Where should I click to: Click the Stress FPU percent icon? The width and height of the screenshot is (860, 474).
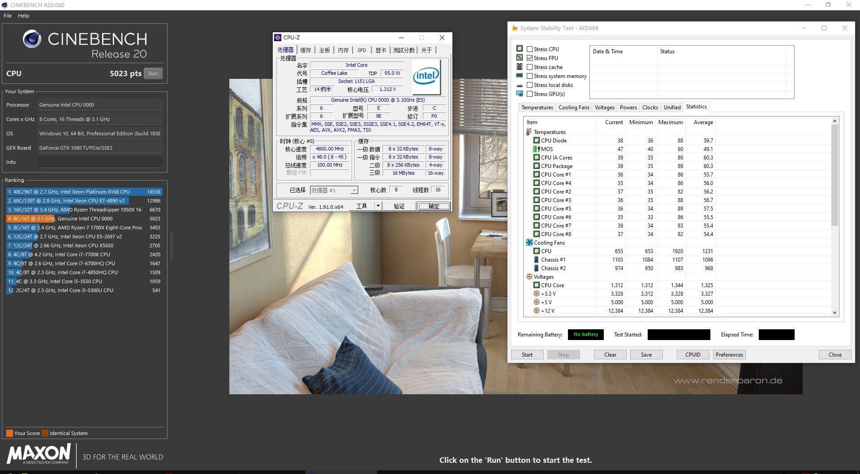(x=520, y=57)
